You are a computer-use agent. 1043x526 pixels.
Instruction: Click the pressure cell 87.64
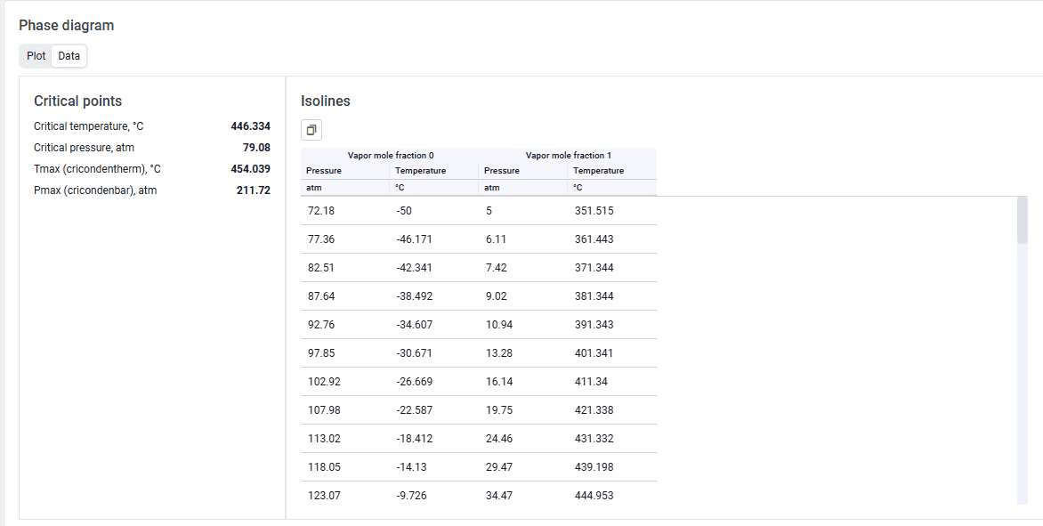[345, 296]
